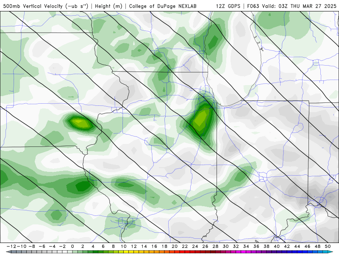Choose the 34 number on the color legend

tap(246, 246)
